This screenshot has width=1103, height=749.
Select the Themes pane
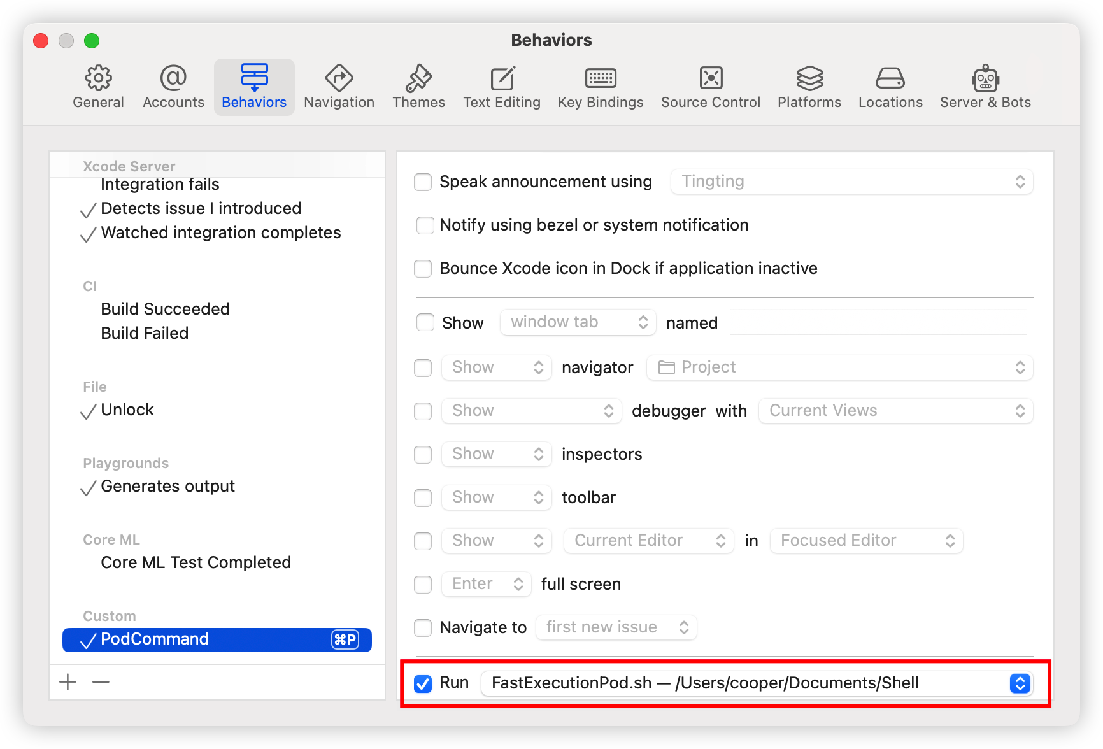pyautogui.click(x=418, y=86)
